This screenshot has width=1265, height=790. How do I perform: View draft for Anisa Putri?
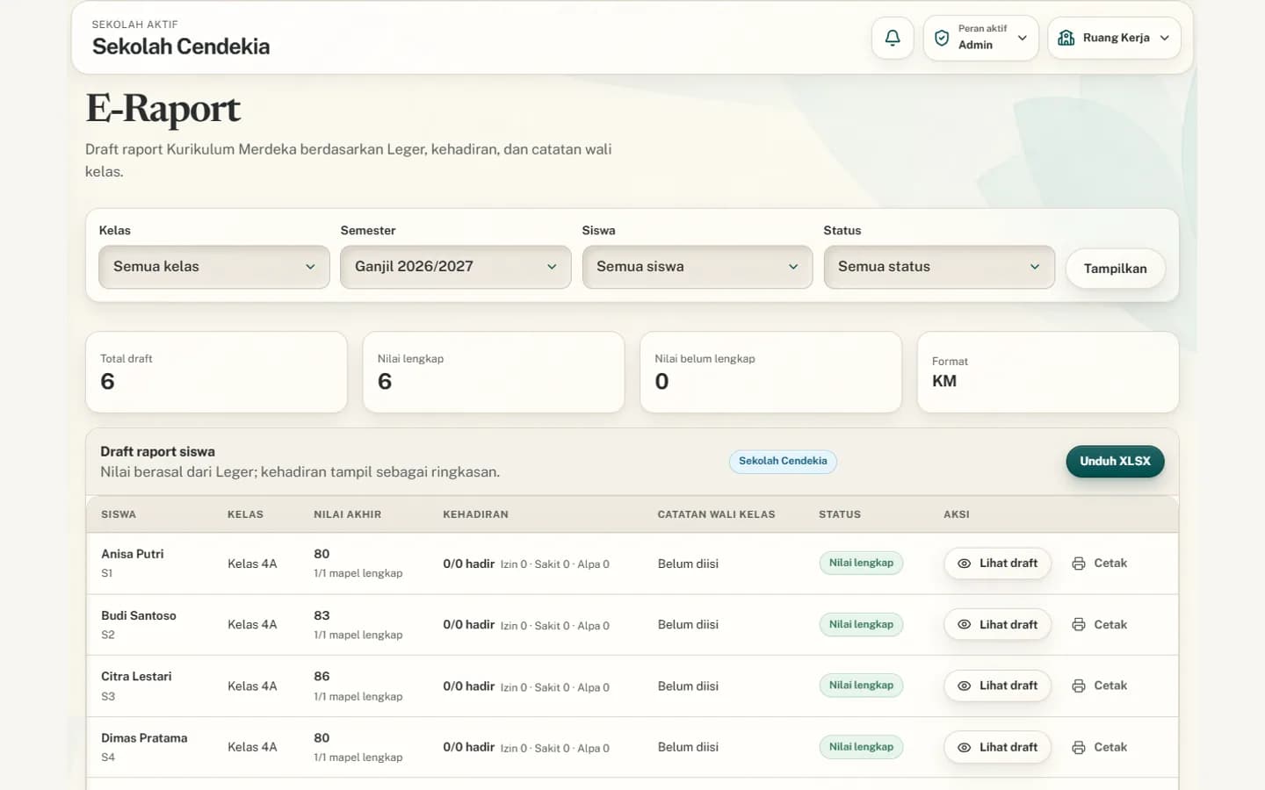tap(998, 564)
